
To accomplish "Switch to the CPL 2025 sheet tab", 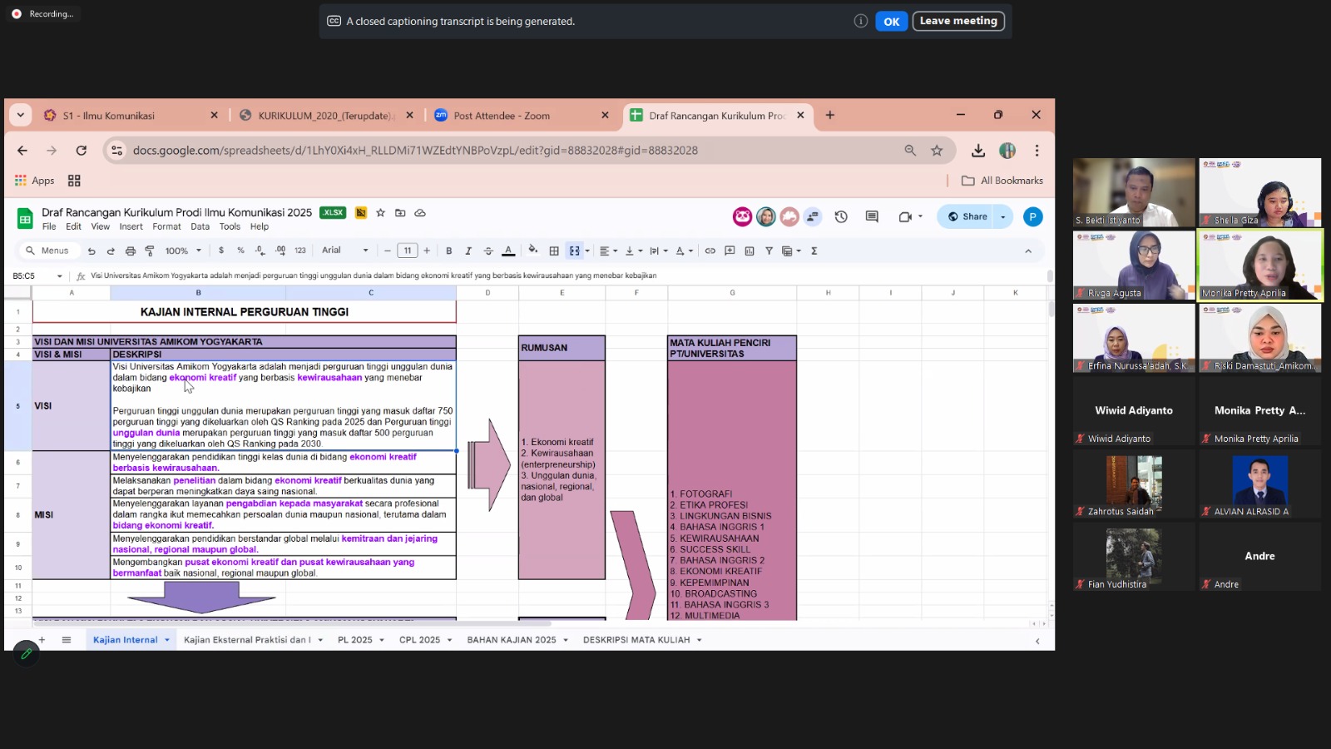I will tap(419, 640).
